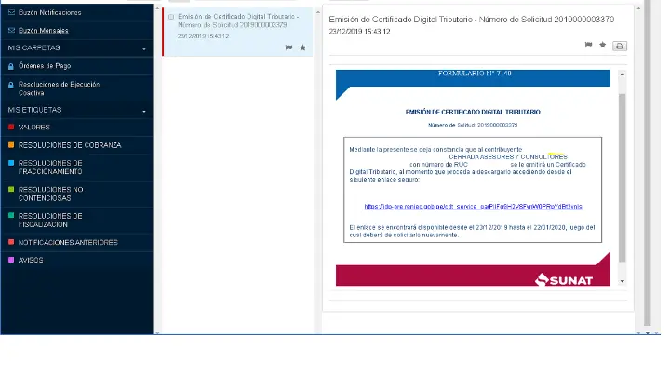This screenshot has height=377, width=670.
Task: Click the padlock icon beside Resoluciones de Ejecución Coactiva
Action: tap(10, 85)
